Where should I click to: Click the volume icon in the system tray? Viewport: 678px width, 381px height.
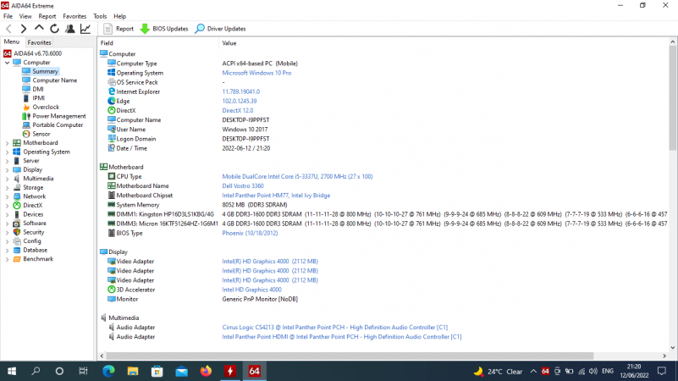click(593, 372)
